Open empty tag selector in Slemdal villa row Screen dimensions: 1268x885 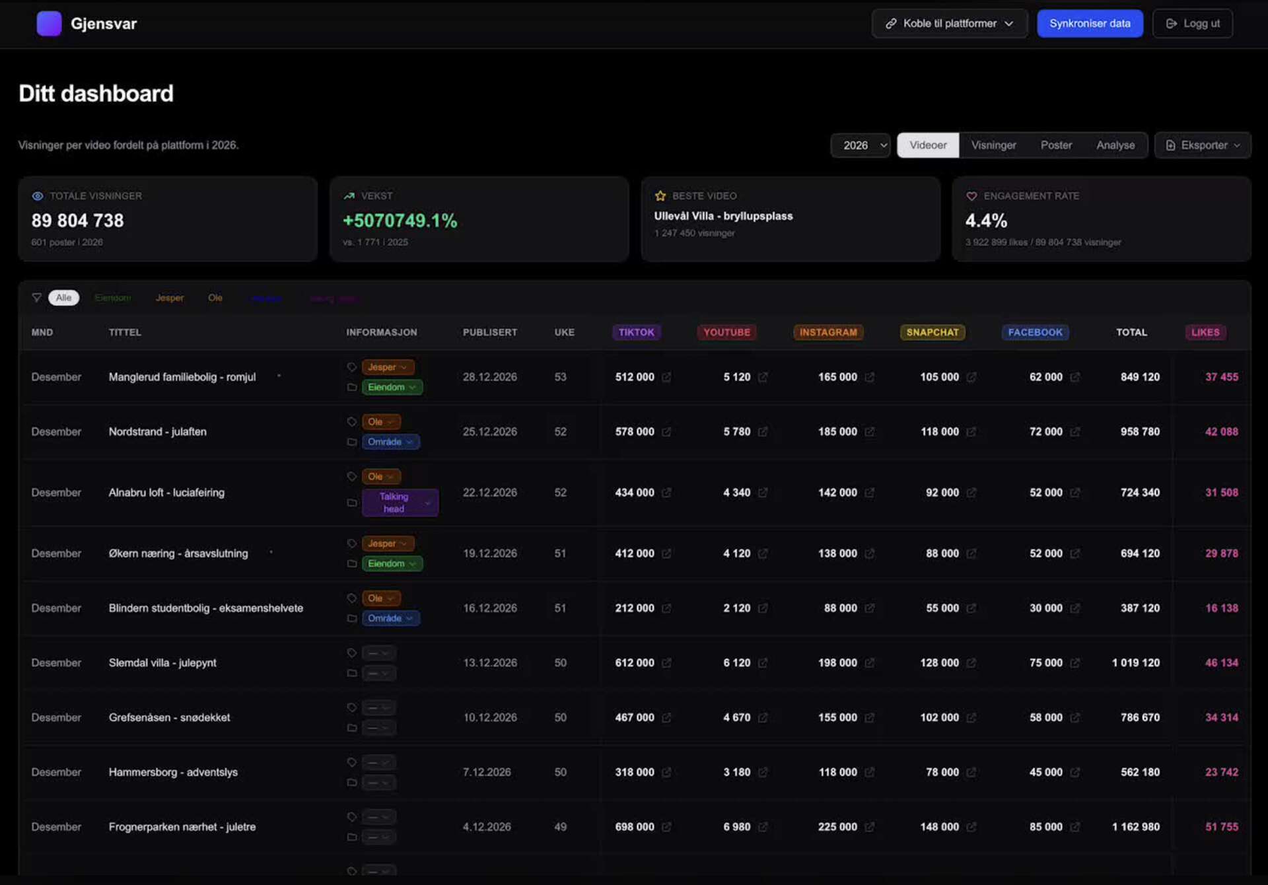point(378,653)
